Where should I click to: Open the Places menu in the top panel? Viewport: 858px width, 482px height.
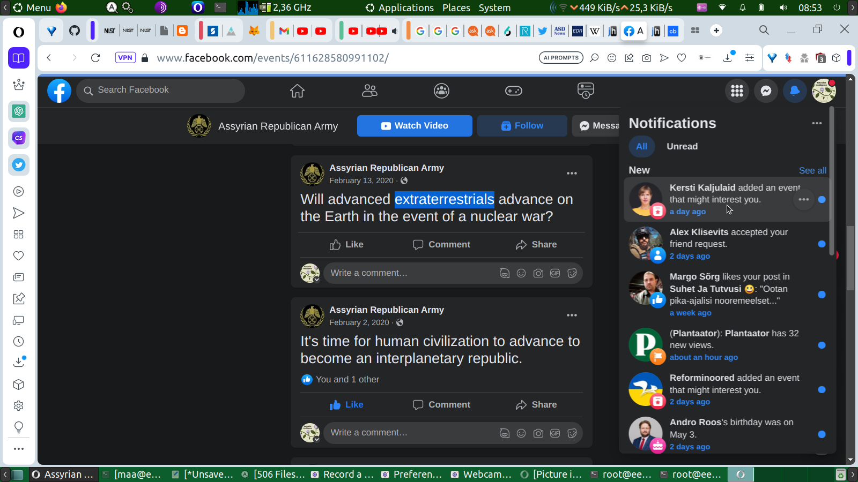click(456, 7)
